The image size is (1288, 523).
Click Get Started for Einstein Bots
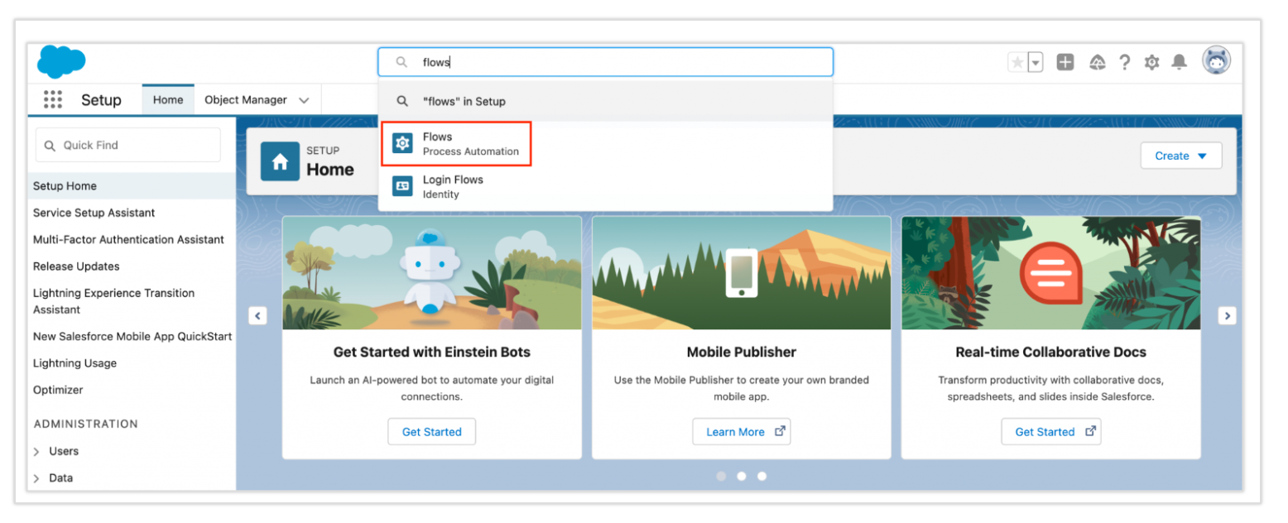(431, 431)
